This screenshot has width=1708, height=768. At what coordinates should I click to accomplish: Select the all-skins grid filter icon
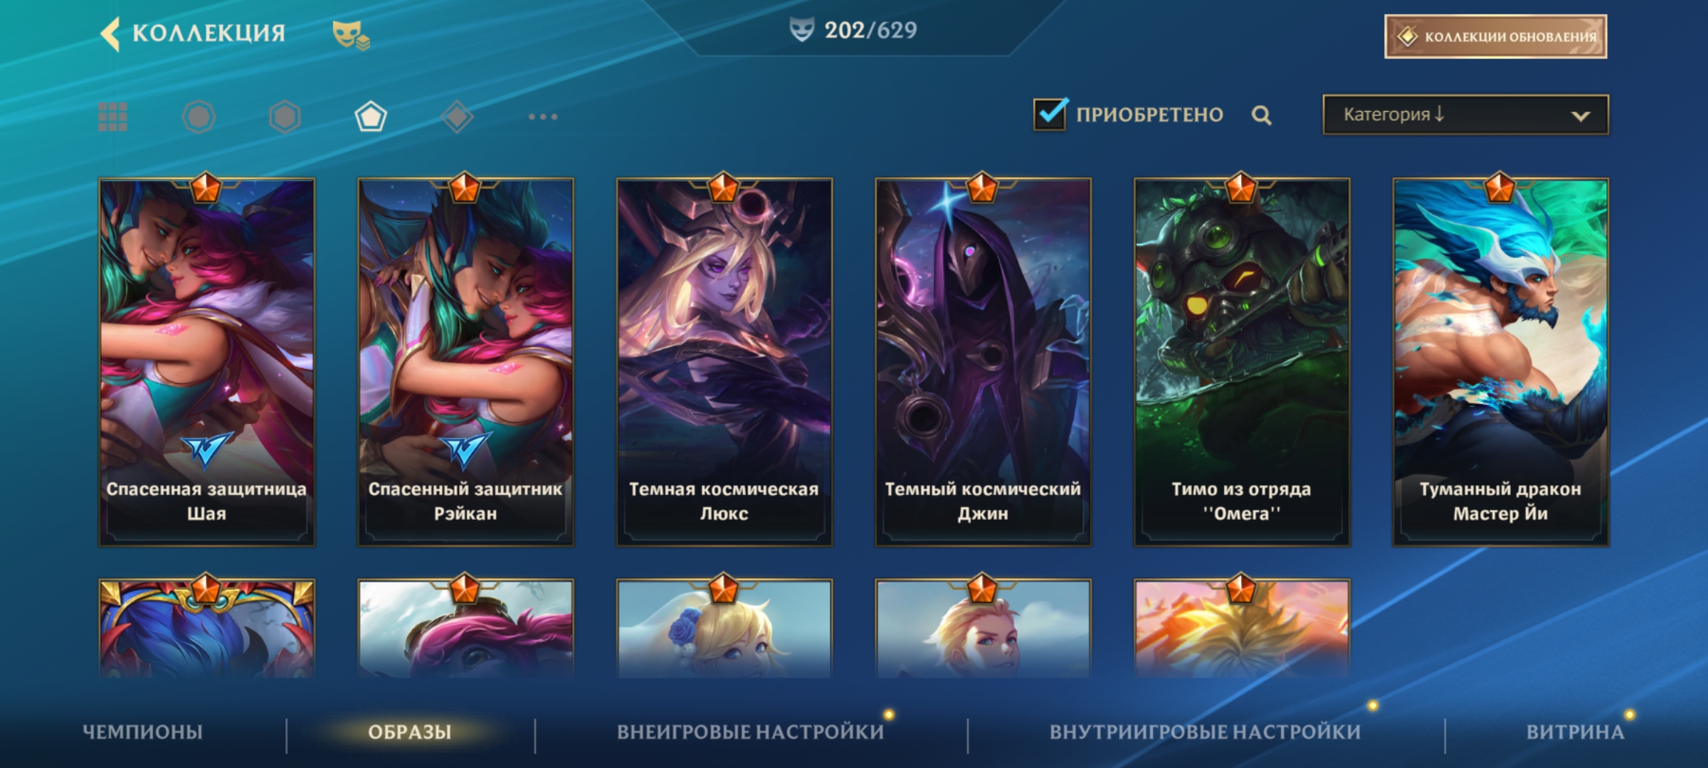pyautogui.click(x=112, y=117)
